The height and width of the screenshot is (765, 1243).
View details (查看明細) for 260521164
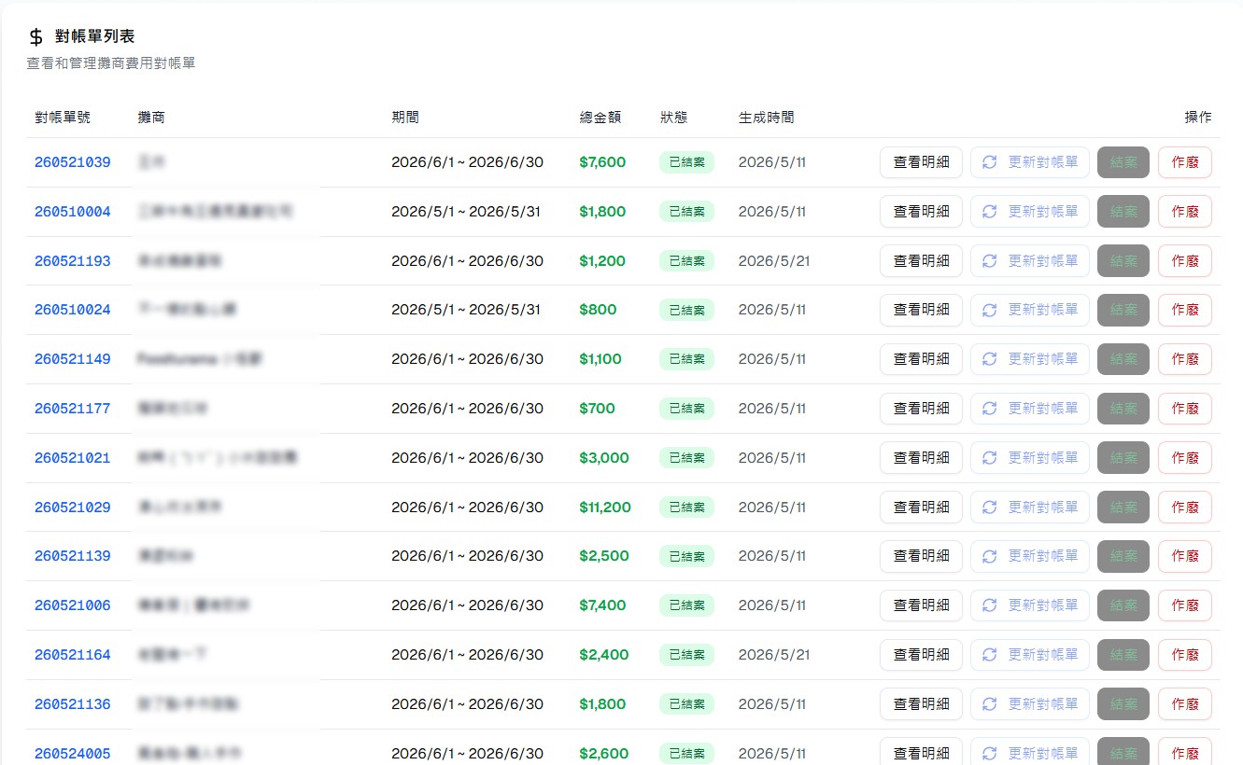coord(921,655)
